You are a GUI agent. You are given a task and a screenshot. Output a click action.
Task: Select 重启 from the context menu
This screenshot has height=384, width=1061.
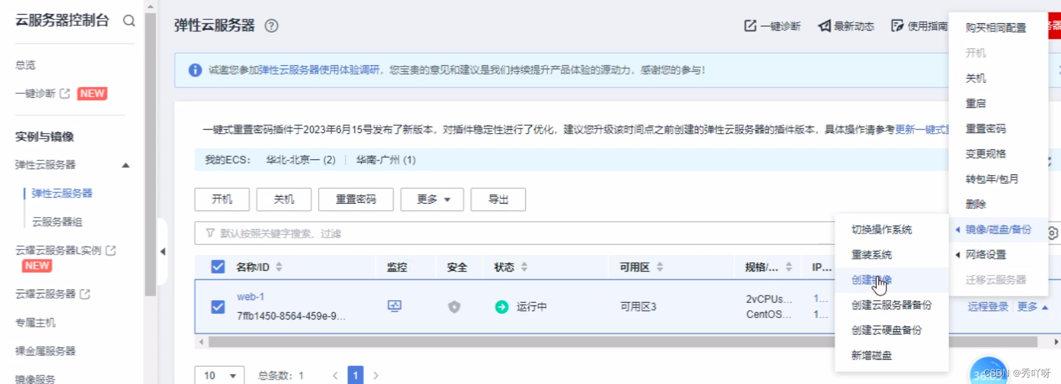976,104
